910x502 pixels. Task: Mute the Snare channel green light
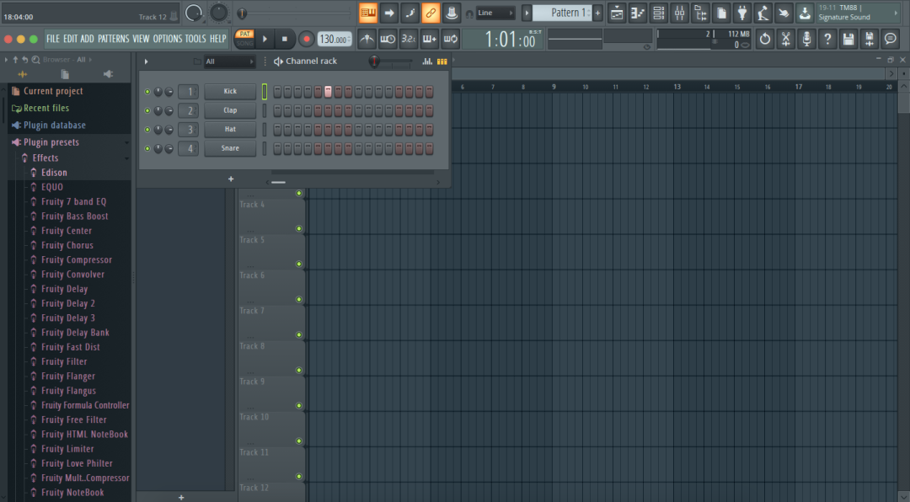[x=147, y=148]
